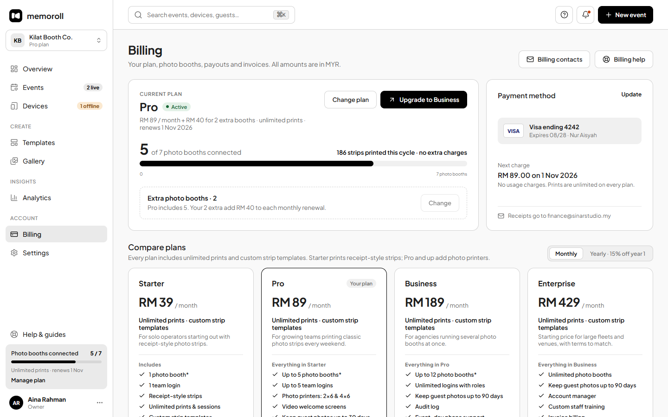This screenshot has width=668, height=417.
Task: Select the Enterprise plan heading
Action: click(557, 284)
